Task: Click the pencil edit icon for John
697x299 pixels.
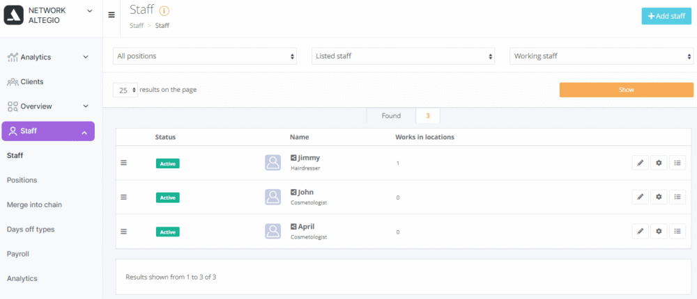Action: pos(640,197)
